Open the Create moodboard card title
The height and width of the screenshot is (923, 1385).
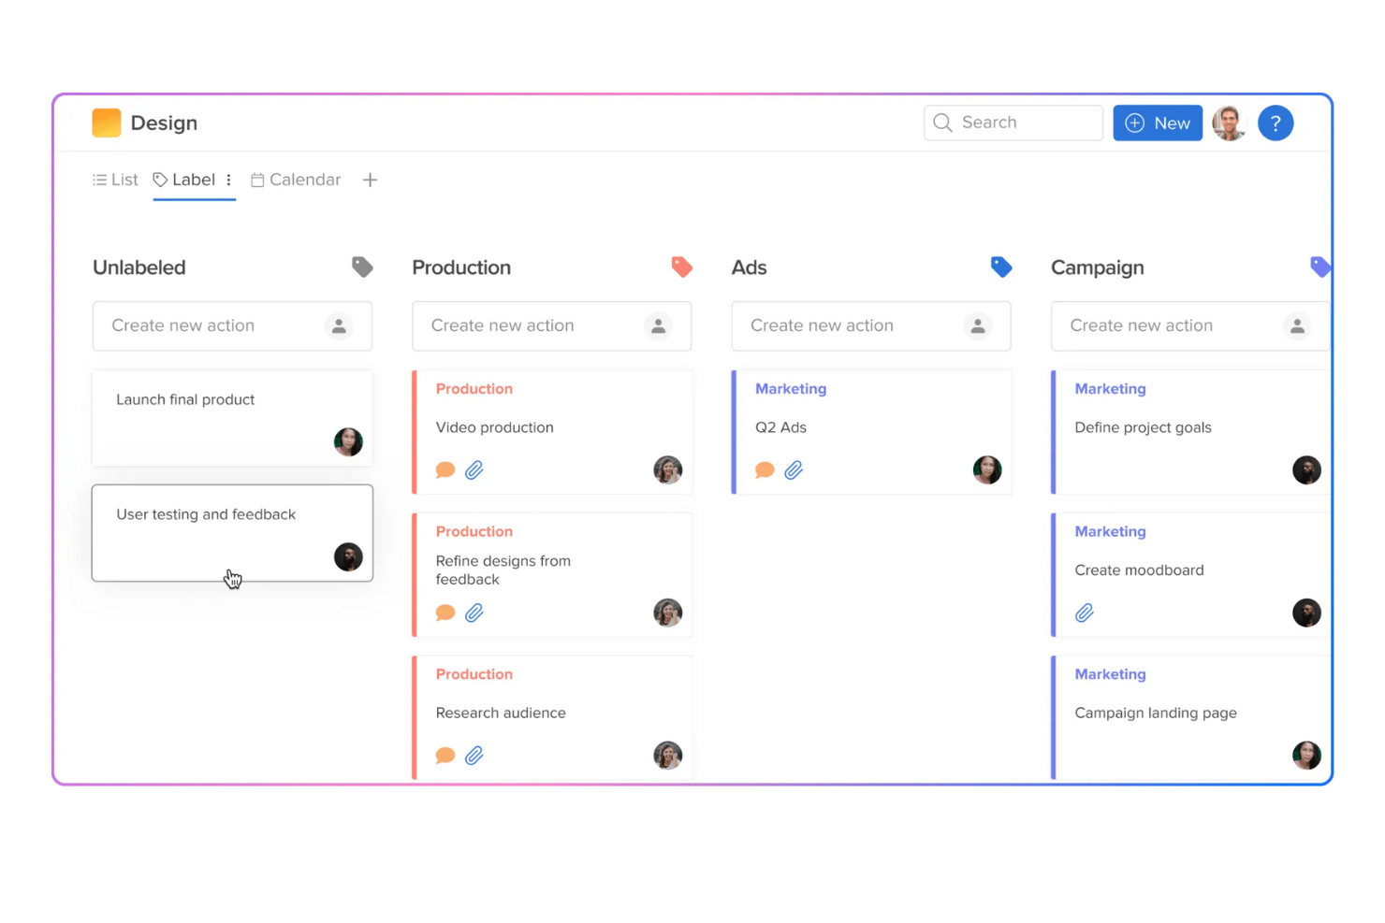(x=1139, y=570)
